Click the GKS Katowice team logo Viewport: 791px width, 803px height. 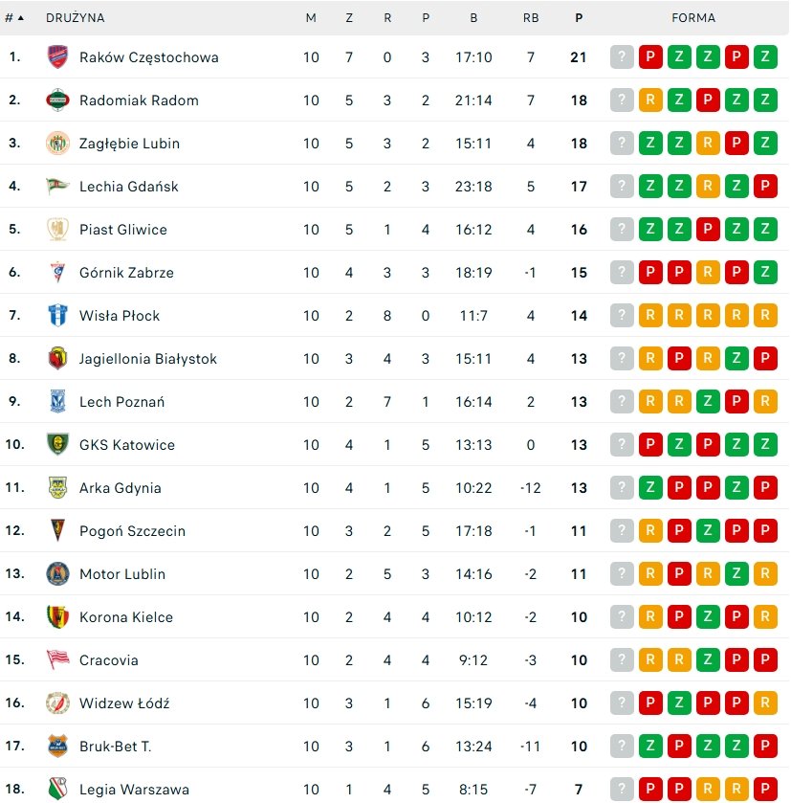57,445
